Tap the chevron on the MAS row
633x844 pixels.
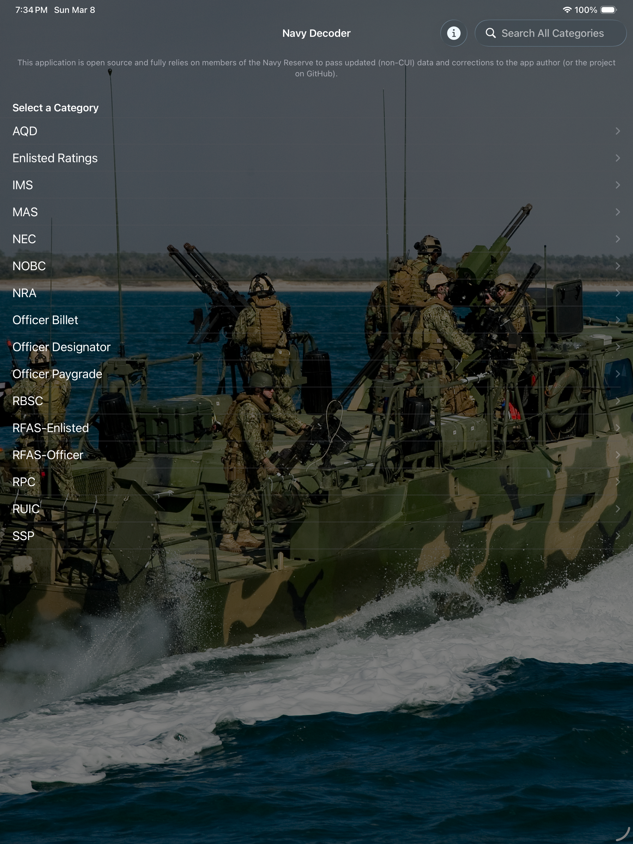point(618,212)
